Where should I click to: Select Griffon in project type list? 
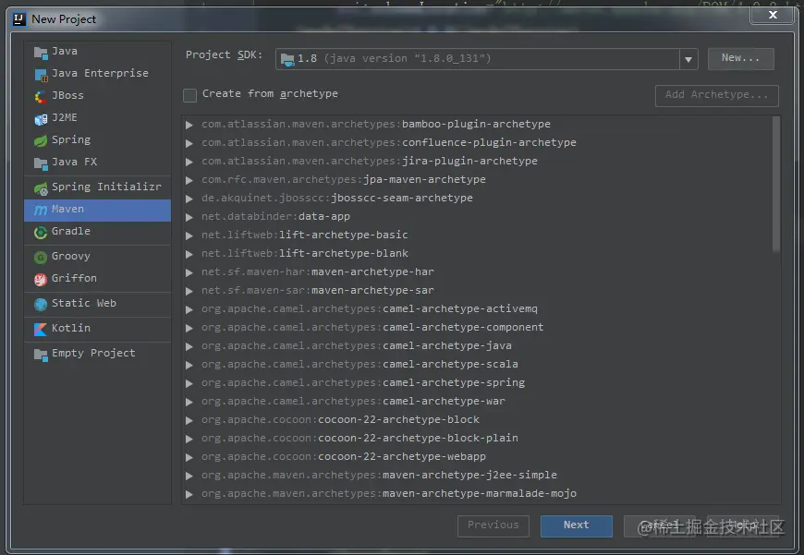(x=97, y=278)
